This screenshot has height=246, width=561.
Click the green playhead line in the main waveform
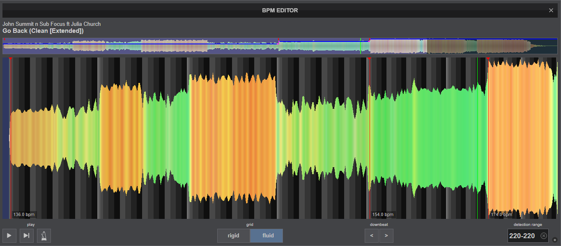pos(477,138)
